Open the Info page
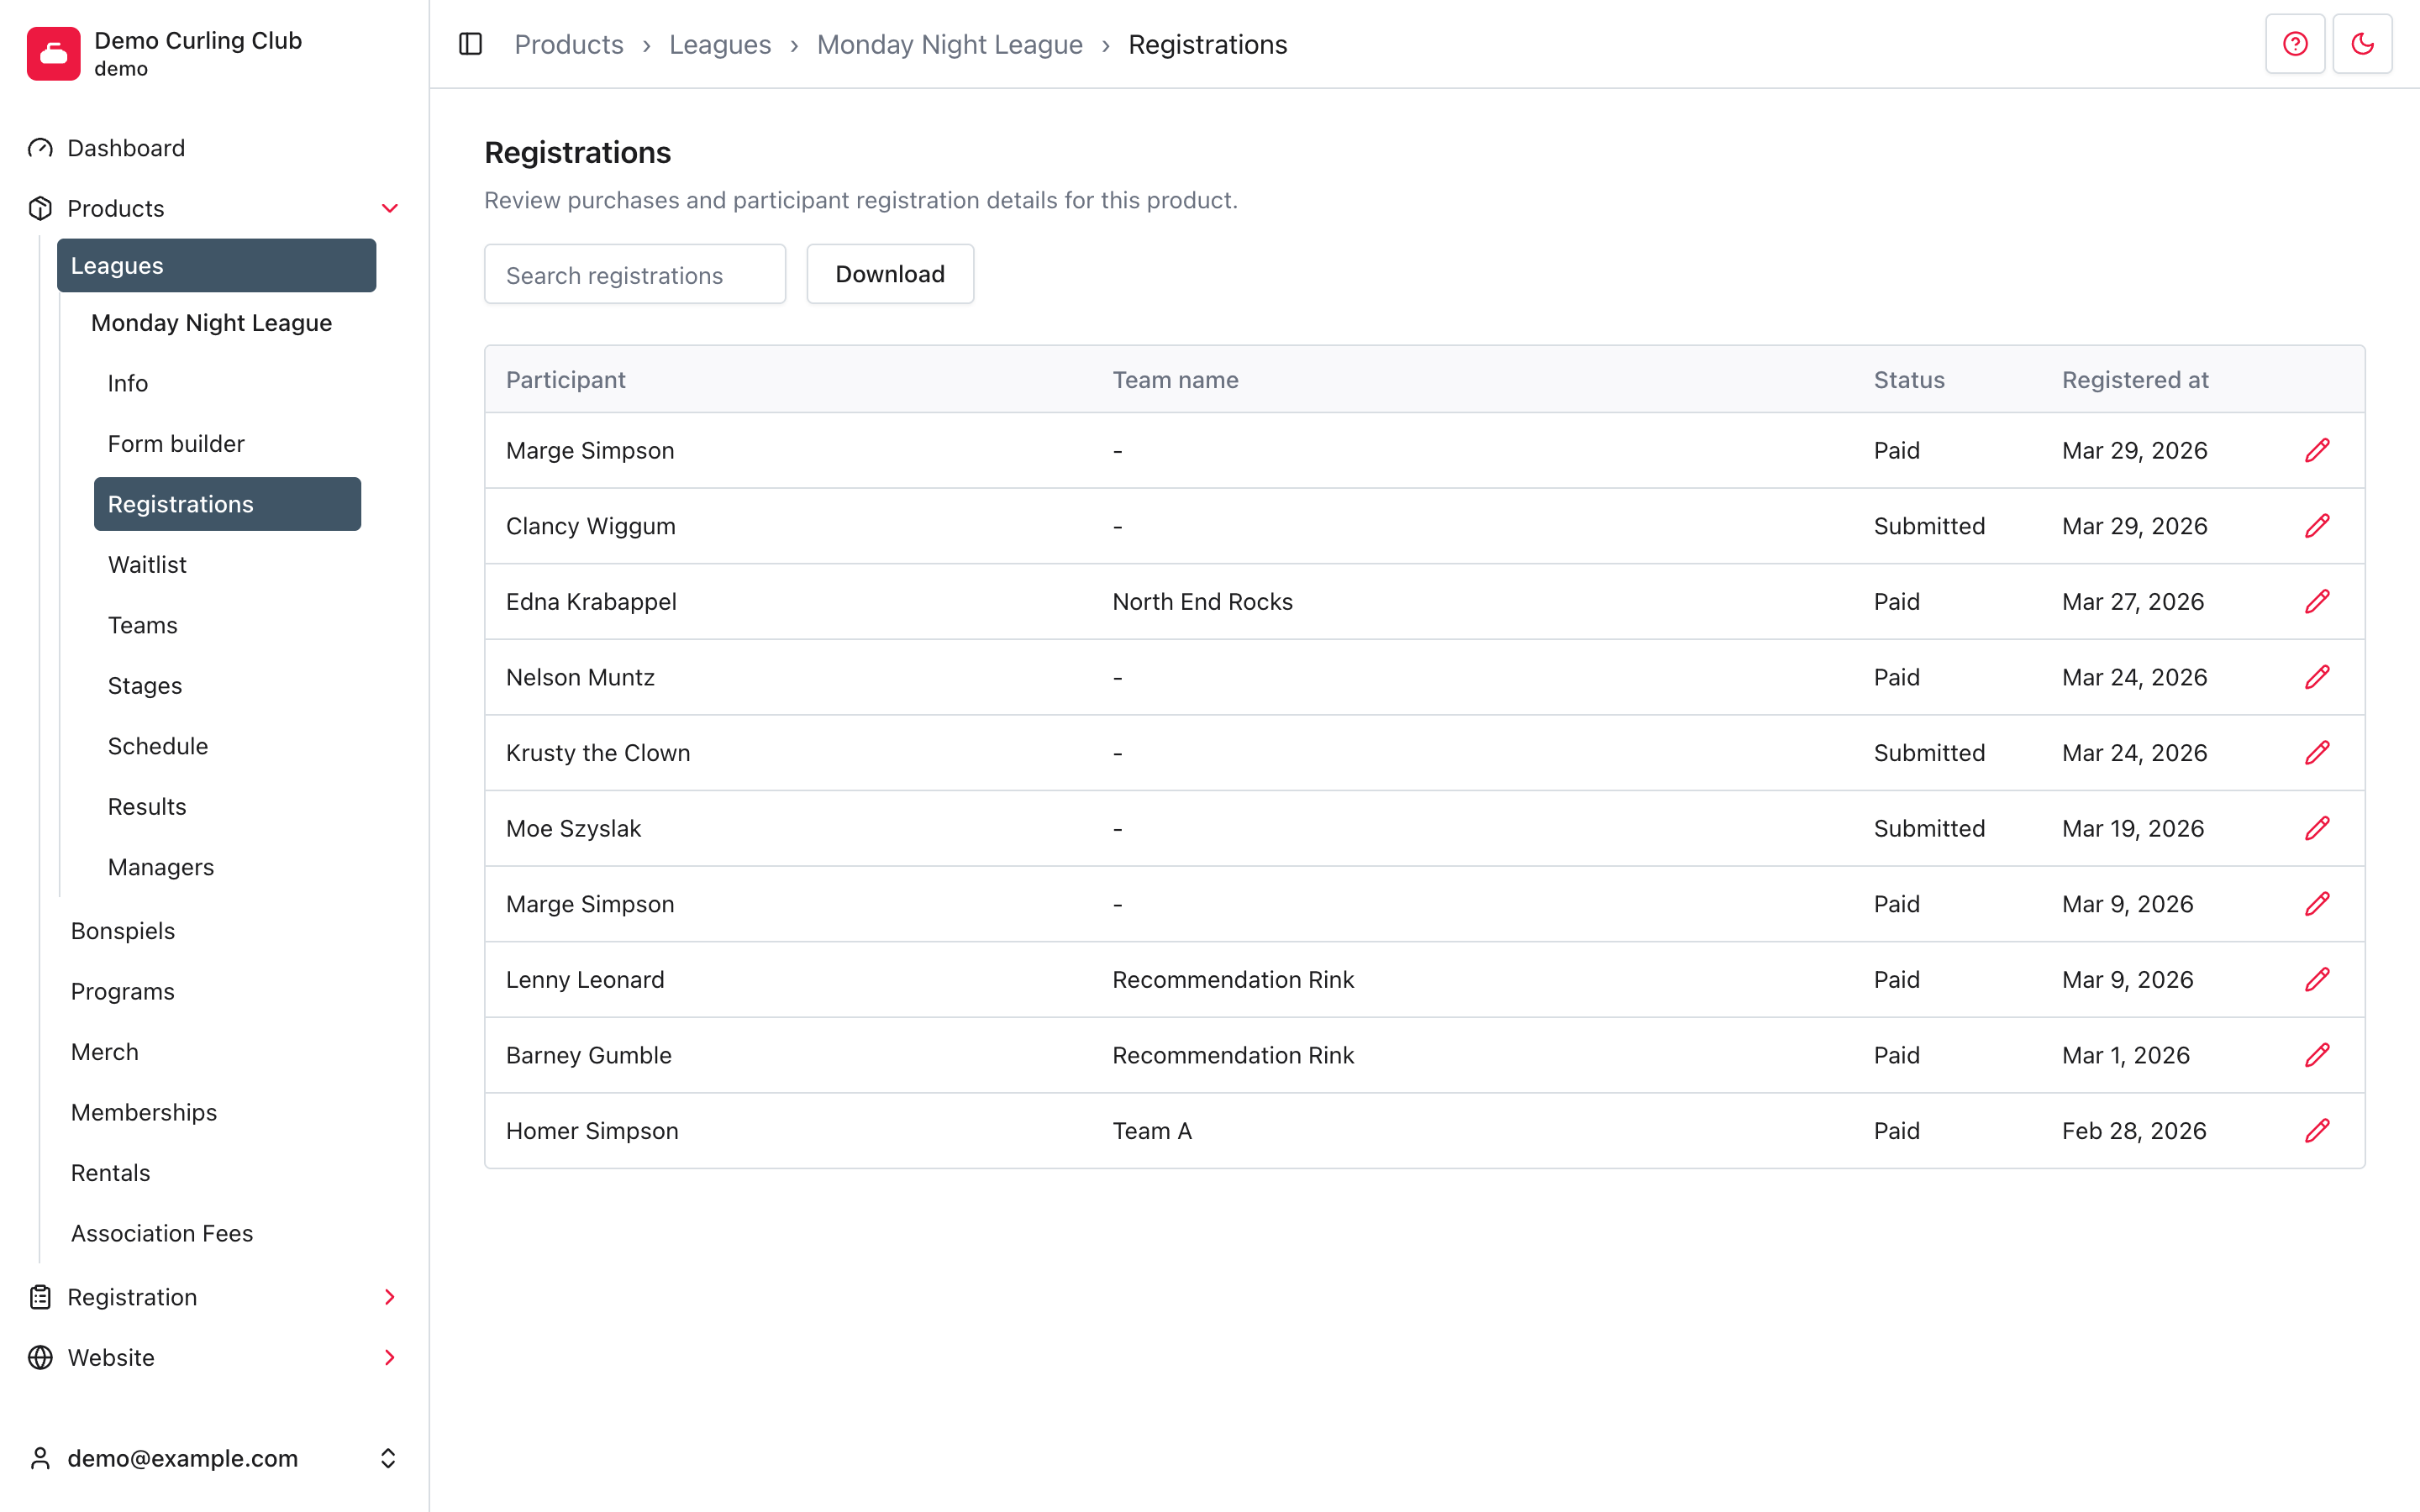Image resolution: width=2420 pixels, height=1512 pixels. coord(128,383)
